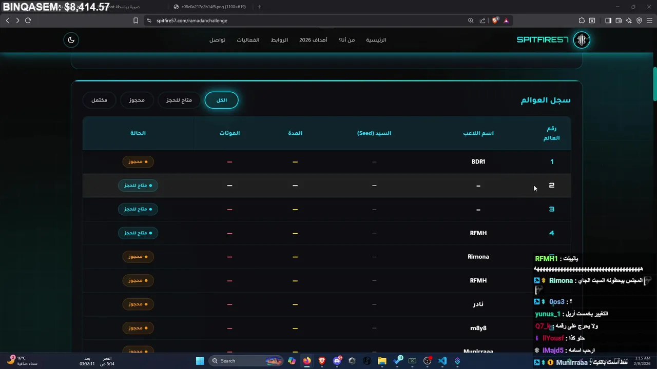Screen dimensions: 657x369
Task: Click the محجوز badge in نادر row
Action: coord(138,304)
